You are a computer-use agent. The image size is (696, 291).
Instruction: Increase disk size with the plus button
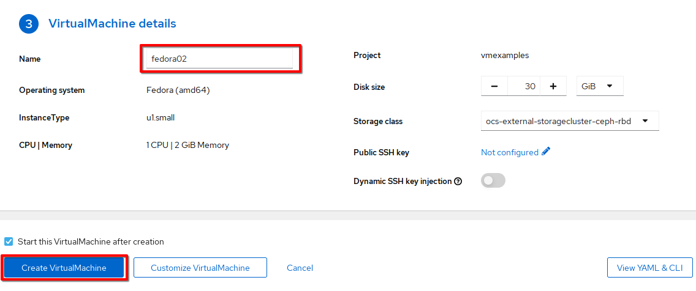click(x=553, y=86)
